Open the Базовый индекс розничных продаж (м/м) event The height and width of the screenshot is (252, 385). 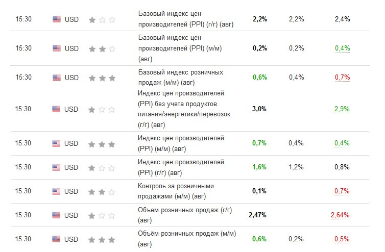pyautogui.click(x=180, y=78)
